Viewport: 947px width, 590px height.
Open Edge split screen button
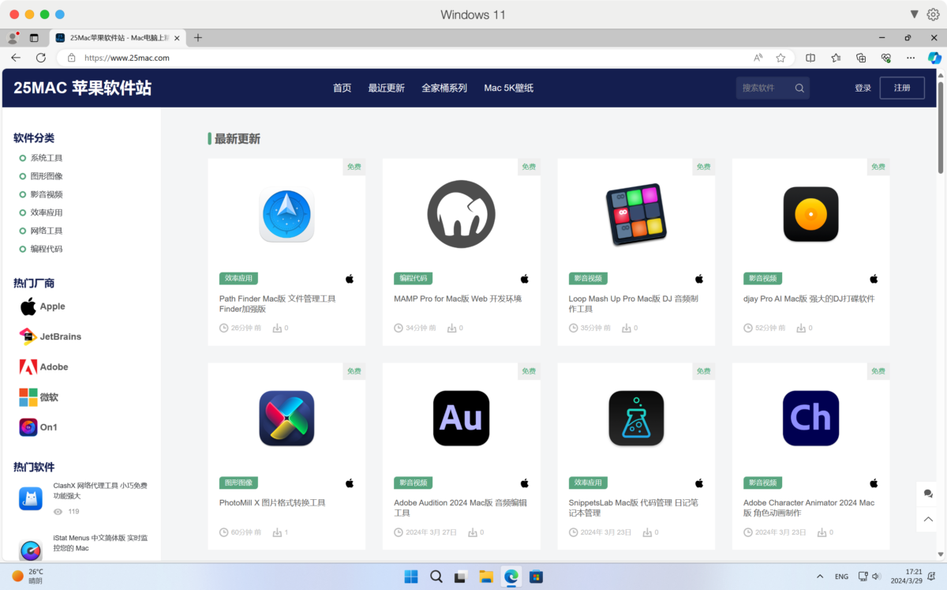click(810, 58)
